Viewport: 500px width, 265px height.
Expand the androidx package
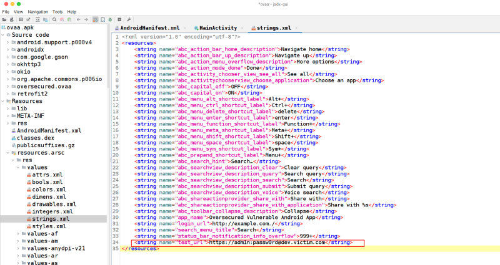[x=8, y=50]
